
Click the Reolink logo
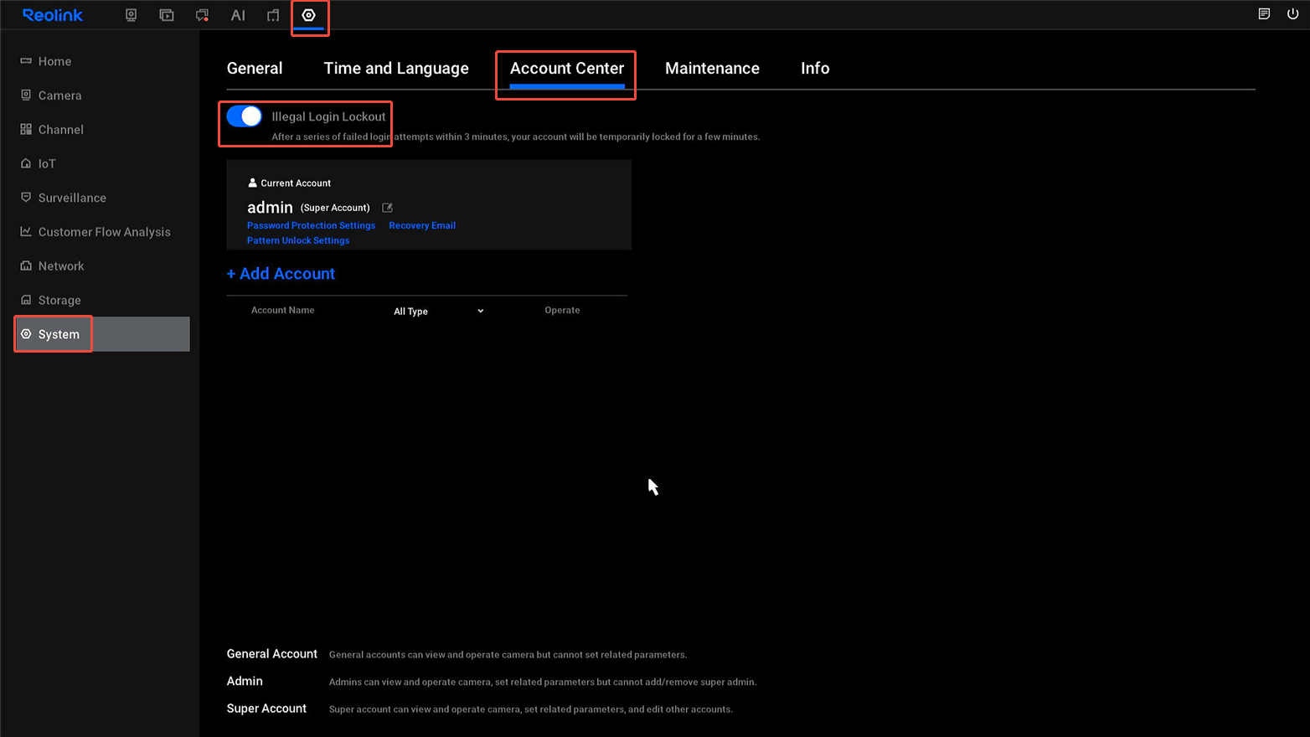click(x=53, y=15)
